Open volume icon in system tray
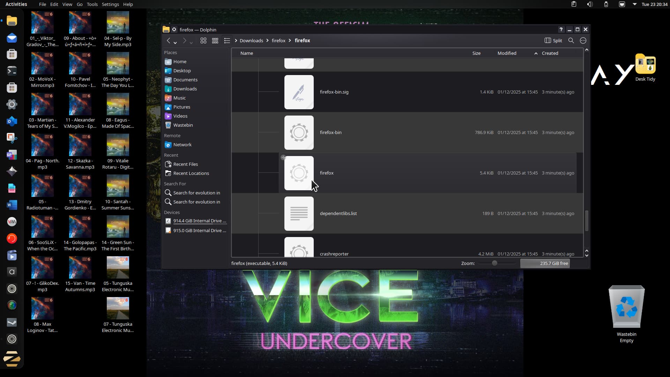Image resolution: width=670 pixels, height=377 pixels. point(590,4)
